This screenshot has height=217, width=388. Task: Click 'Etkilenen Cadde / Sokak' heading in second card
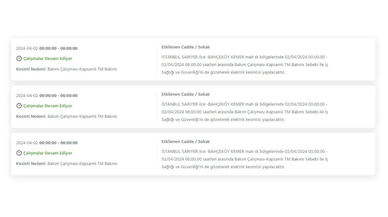coord(186,94)
